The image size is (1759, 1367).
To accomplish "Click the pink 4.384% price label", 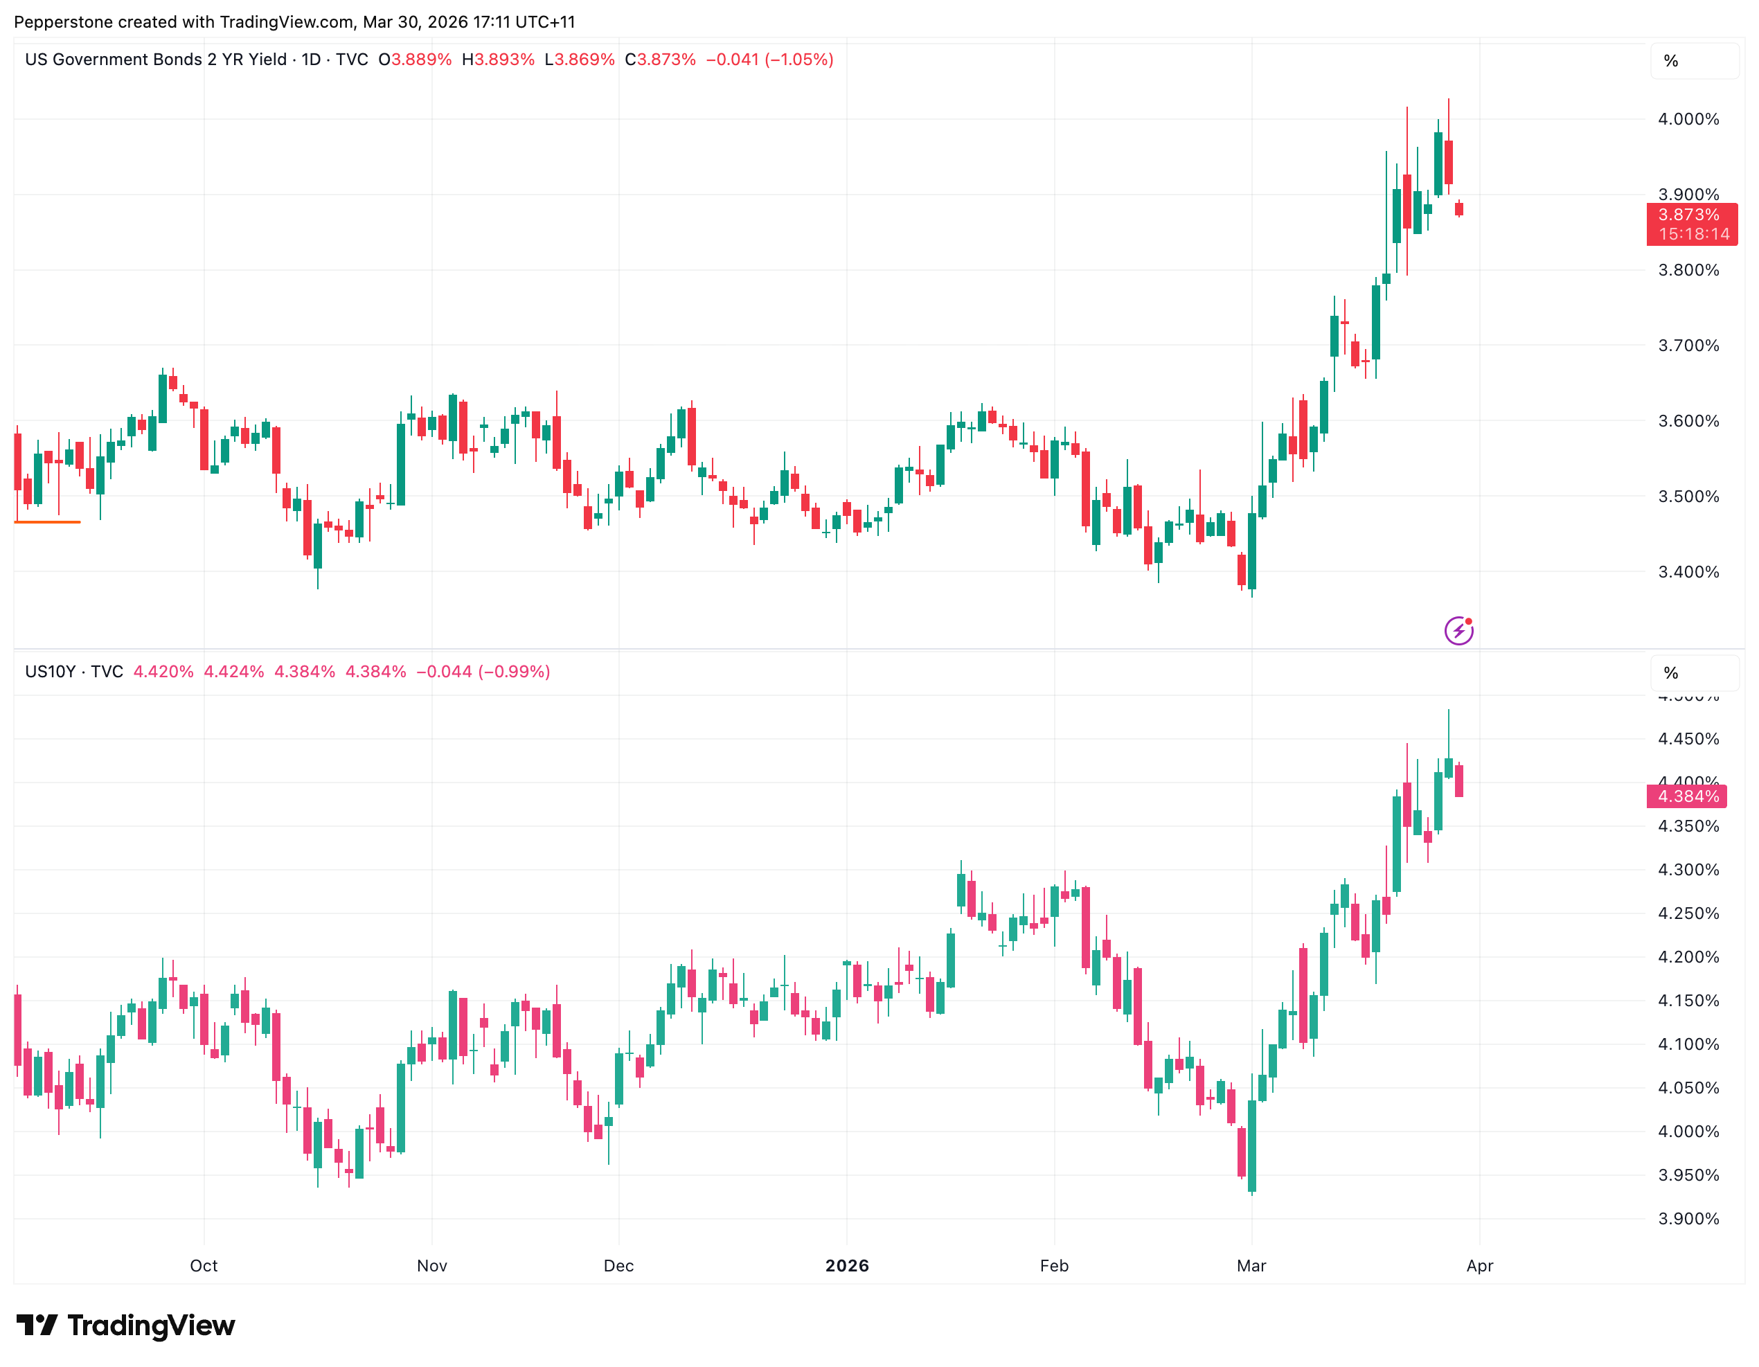I will pyautogui.click(x=1688, y=796).
